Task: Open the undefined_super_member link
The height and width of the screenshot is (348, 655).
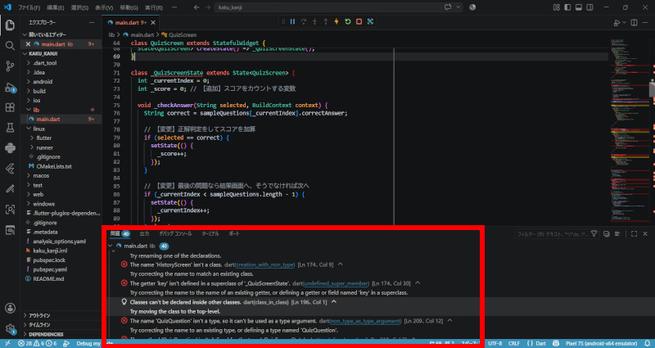Action: 337,283
